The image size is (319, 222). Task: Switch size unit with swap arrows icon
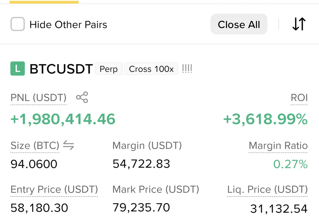point(69,145)
